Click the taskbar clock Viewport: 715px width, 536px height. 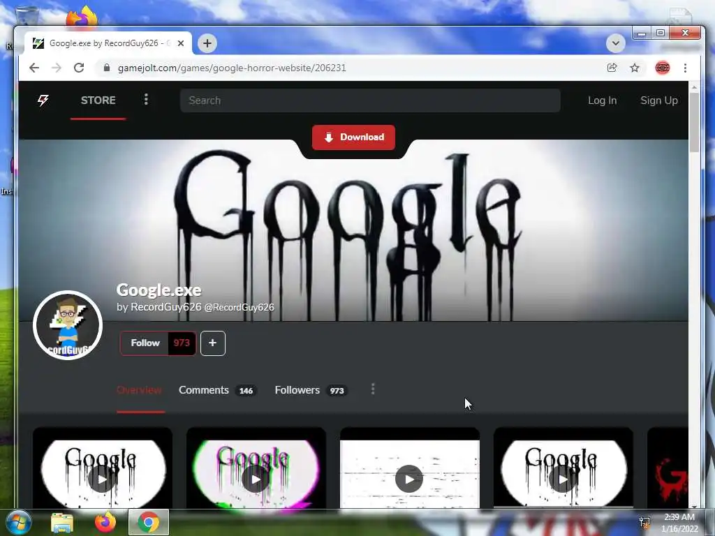[x=679, y=523]
